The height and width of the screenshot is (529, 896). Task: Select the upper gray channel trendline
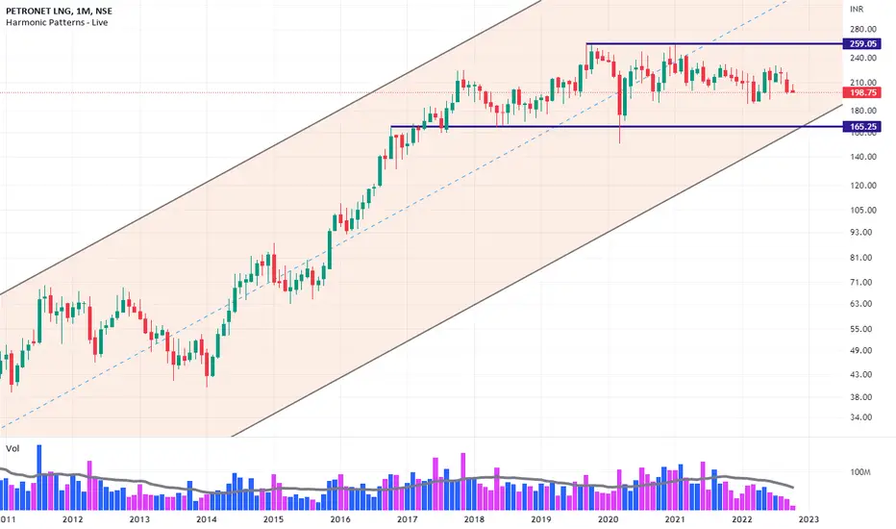[x=268, y=148]
